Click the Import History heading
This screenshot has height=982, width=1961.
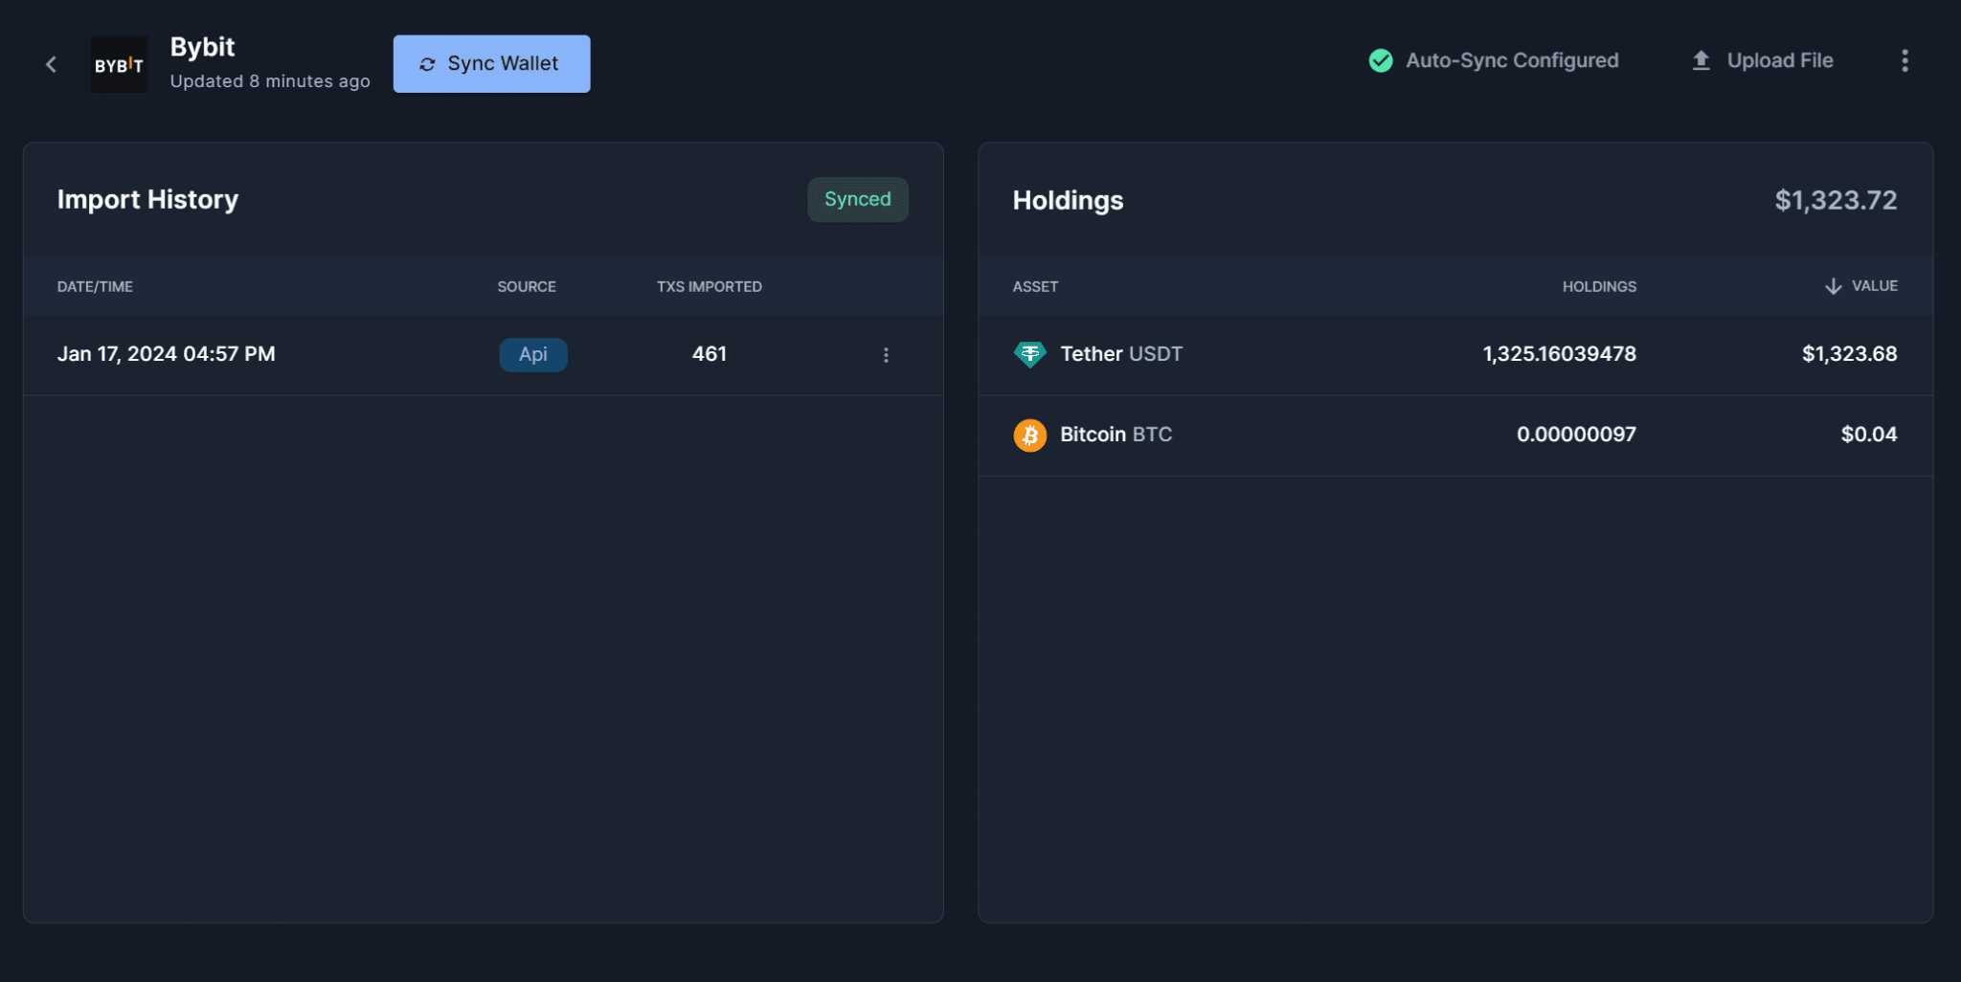click(x=147, y=199)
